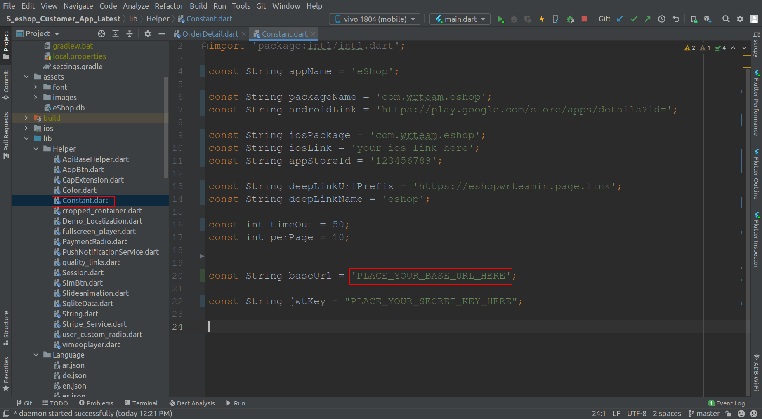
Task: Locate the opened file with the crosshair icon
Action: click(101, 34)
